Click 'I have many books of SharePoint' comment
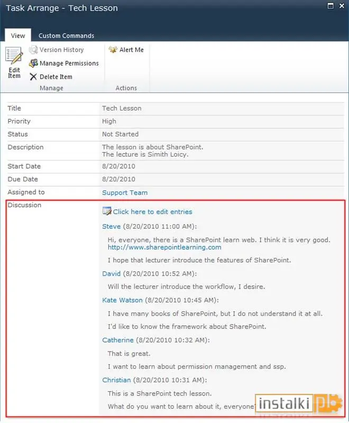Screen dimensions: 349x423 (x=215, y=314)
